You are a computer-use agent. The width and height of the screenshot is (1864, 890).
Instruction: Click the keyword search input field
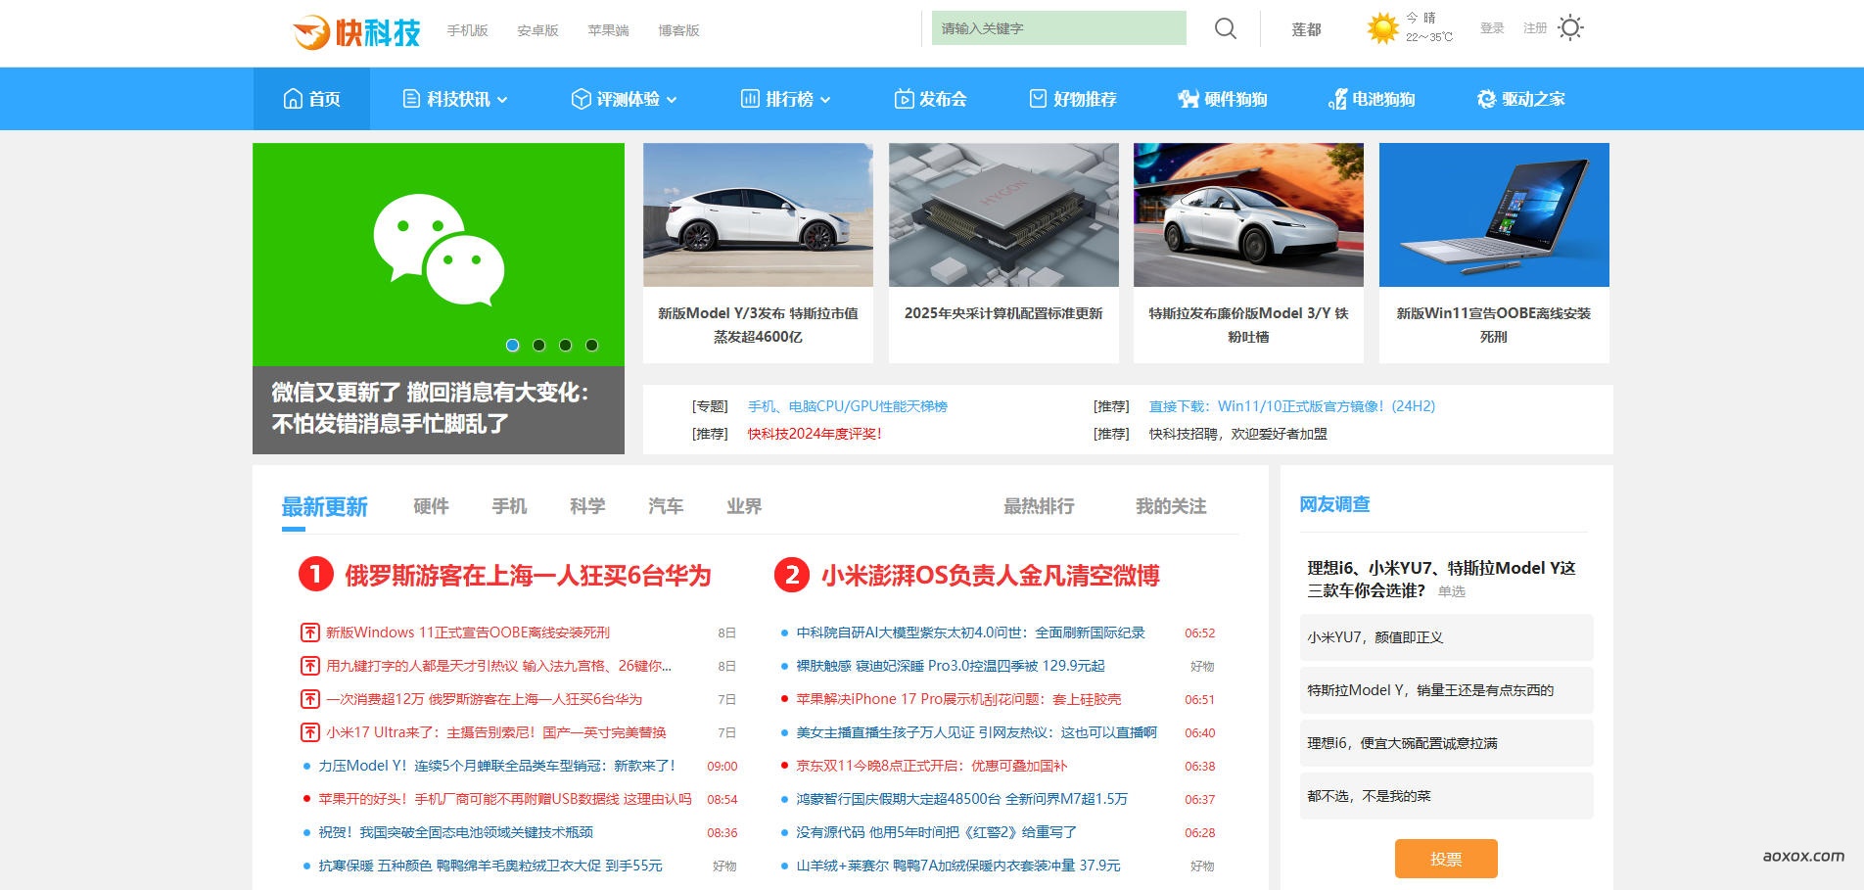(1057, 28)
